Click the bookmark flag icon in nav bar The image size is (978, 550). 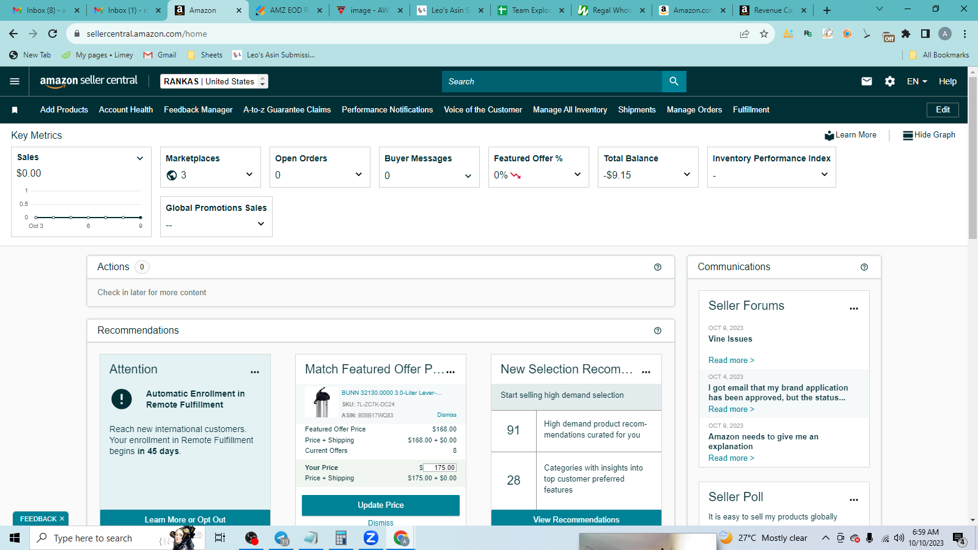coord(15,110)
